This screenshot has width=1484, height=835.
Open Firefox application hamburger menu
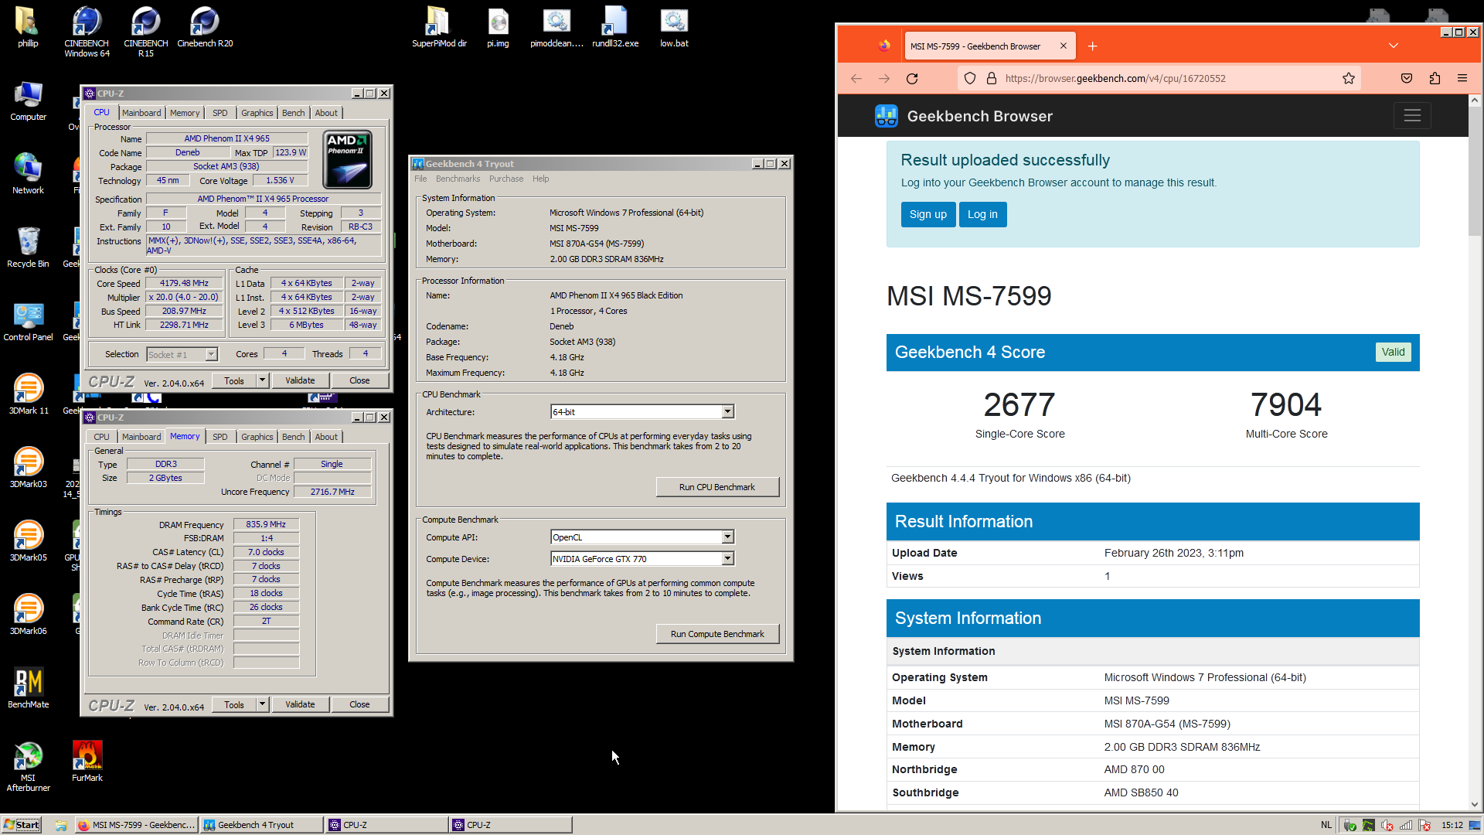1462,78
